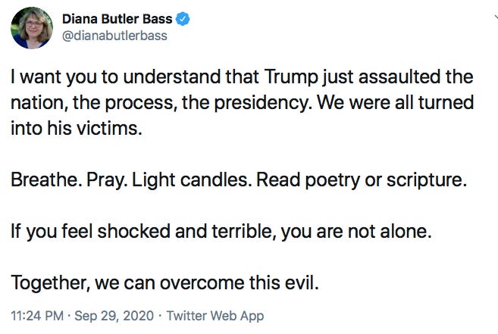498x334 pixels.
Task: Click the 11:24 PM timestamp
Action: 37,316
